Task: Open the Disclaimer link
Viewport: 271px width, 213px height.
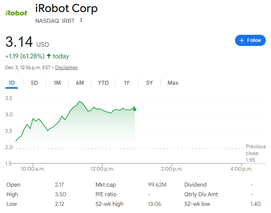Action: click(x=66, y=68)
